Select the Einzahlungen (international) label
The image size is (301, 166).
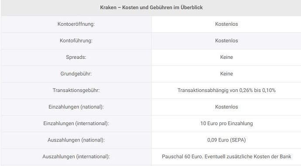[76, 123]
